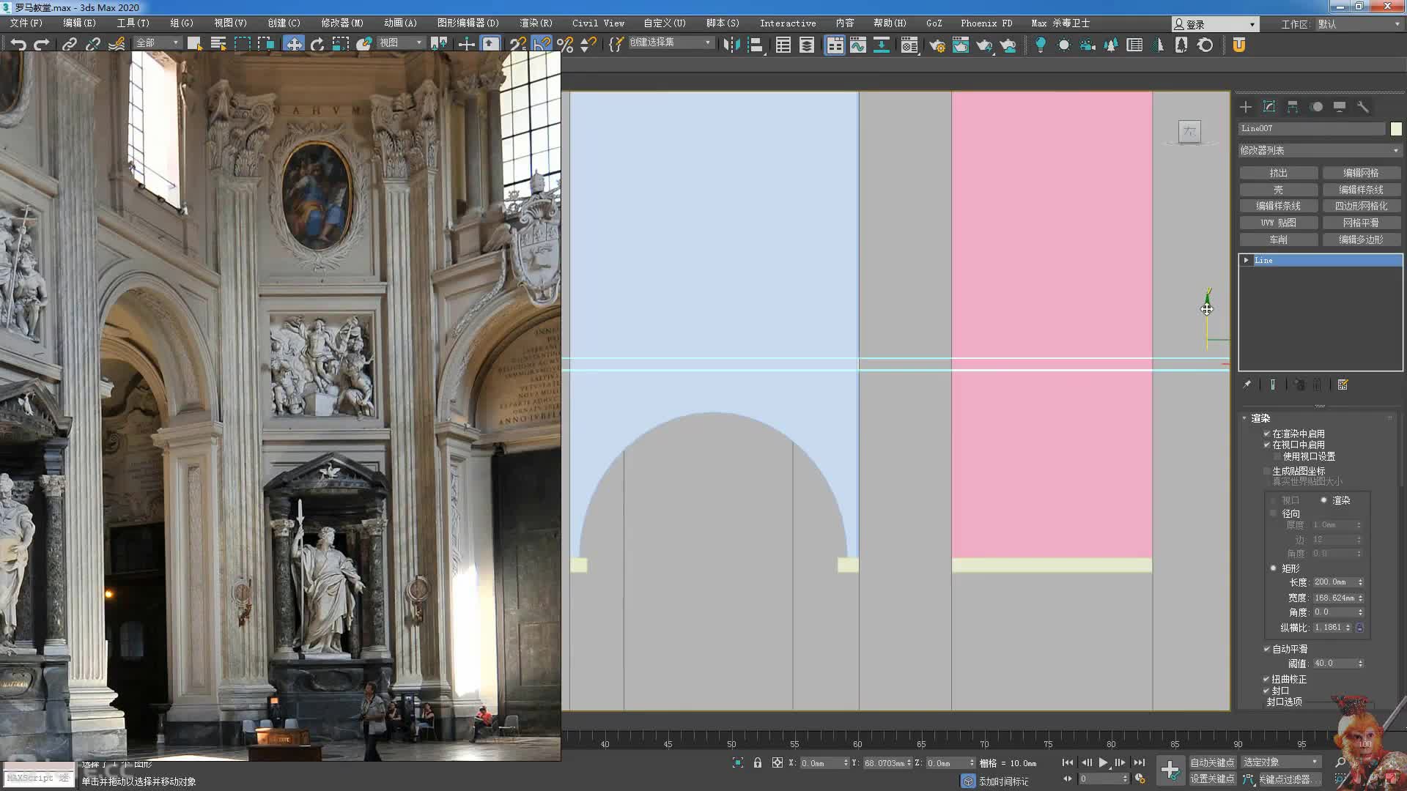The image size is (1407, 791).
Task: Click the Line007 object name field
Action: point(1312,129)
